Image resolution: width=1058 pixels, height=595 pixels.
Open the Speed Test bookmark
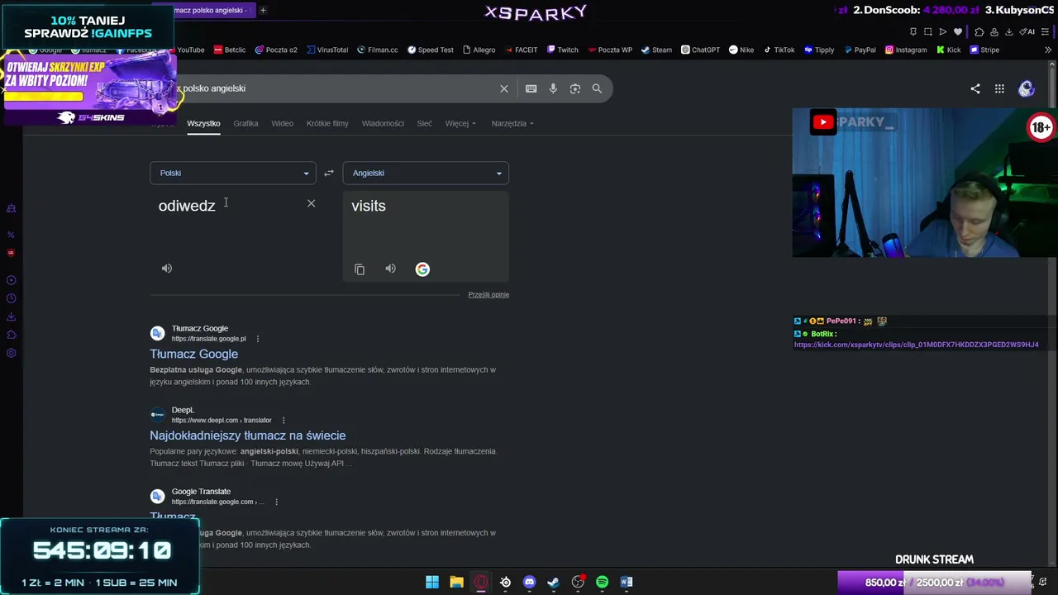[430, 50]
